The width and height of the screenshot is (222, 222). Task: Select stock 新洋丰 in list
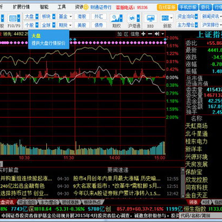click(x=194, y=149)
